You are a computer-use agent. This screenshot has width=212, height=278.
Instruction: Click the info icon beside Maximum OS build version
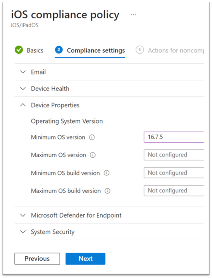point(107,191)
